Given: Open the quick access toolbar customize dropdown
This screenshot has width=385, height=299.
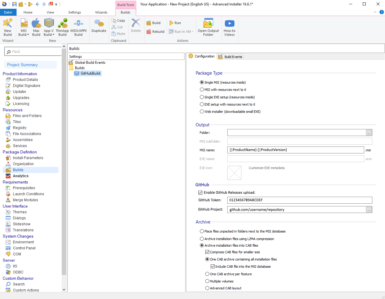Looking at the screenshot, I should (x=56, y=5).
